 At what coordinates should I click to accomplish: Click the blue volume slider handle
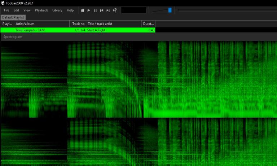click(x=170, y=10)
